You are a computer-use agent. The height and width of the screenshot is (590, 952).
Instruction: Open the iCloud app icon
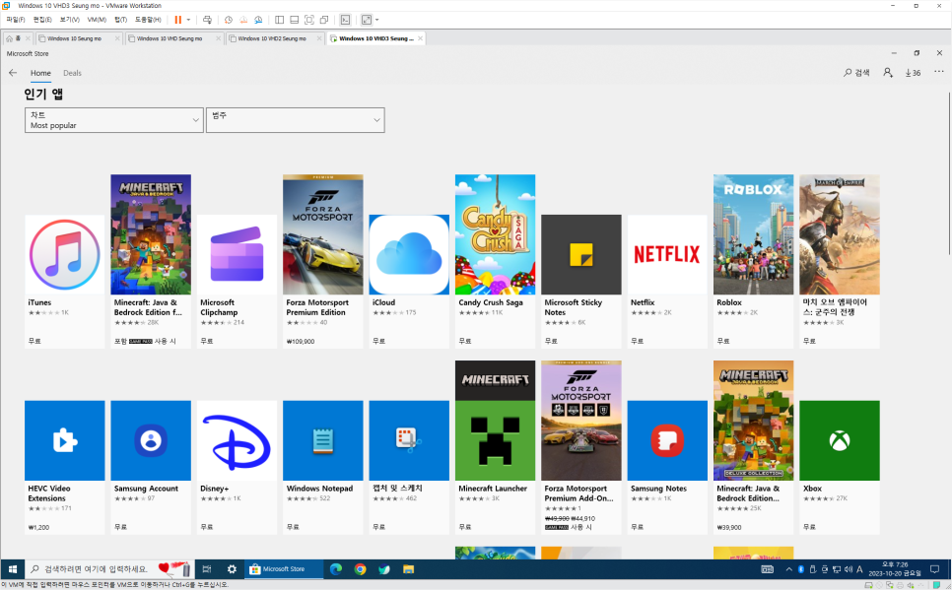click(409, 254)
